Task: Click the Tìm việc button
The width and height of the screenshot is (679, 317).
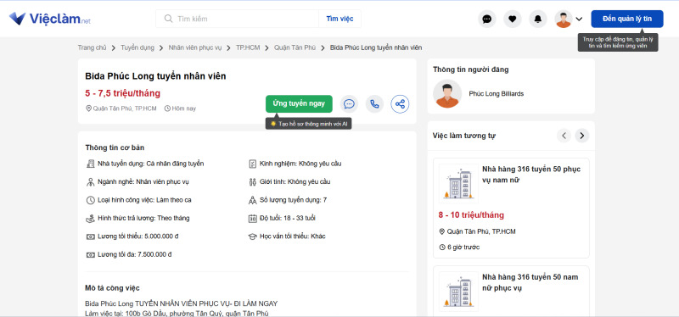Action: click(x=340, y=19)
